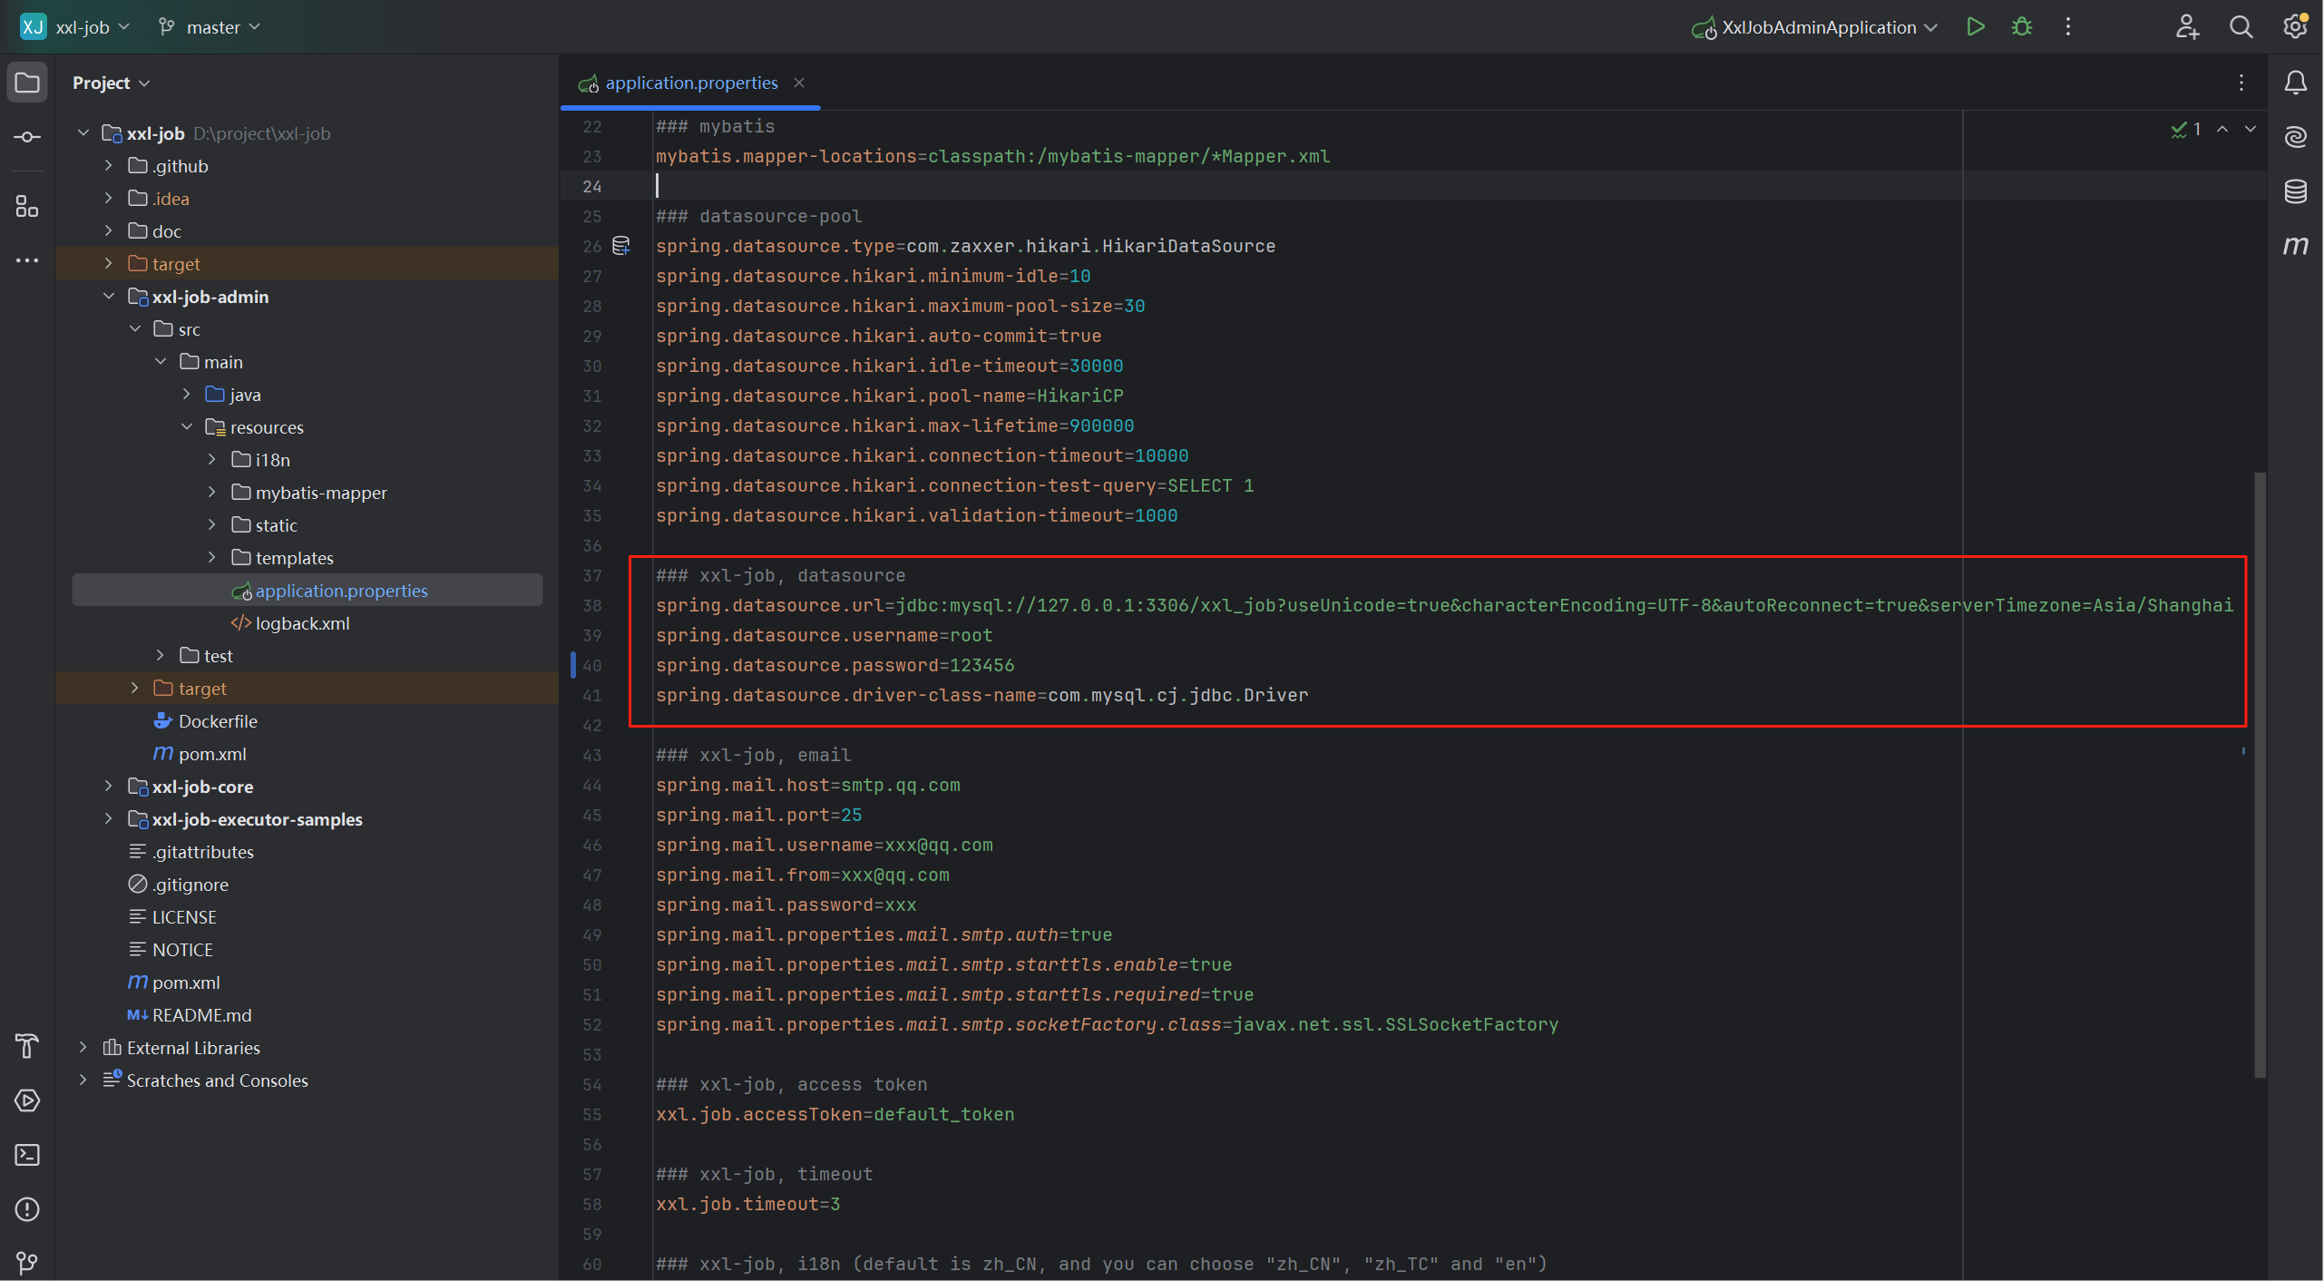Viewport: 2324px width, 1281px height.
Task: Open Notifications panel
Action: 2295,83
